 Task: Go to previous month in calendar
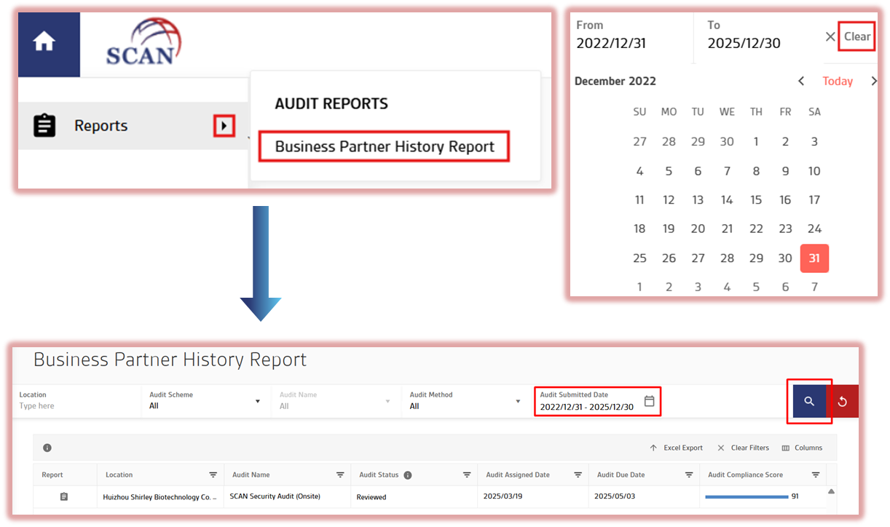tap(801, 81)
